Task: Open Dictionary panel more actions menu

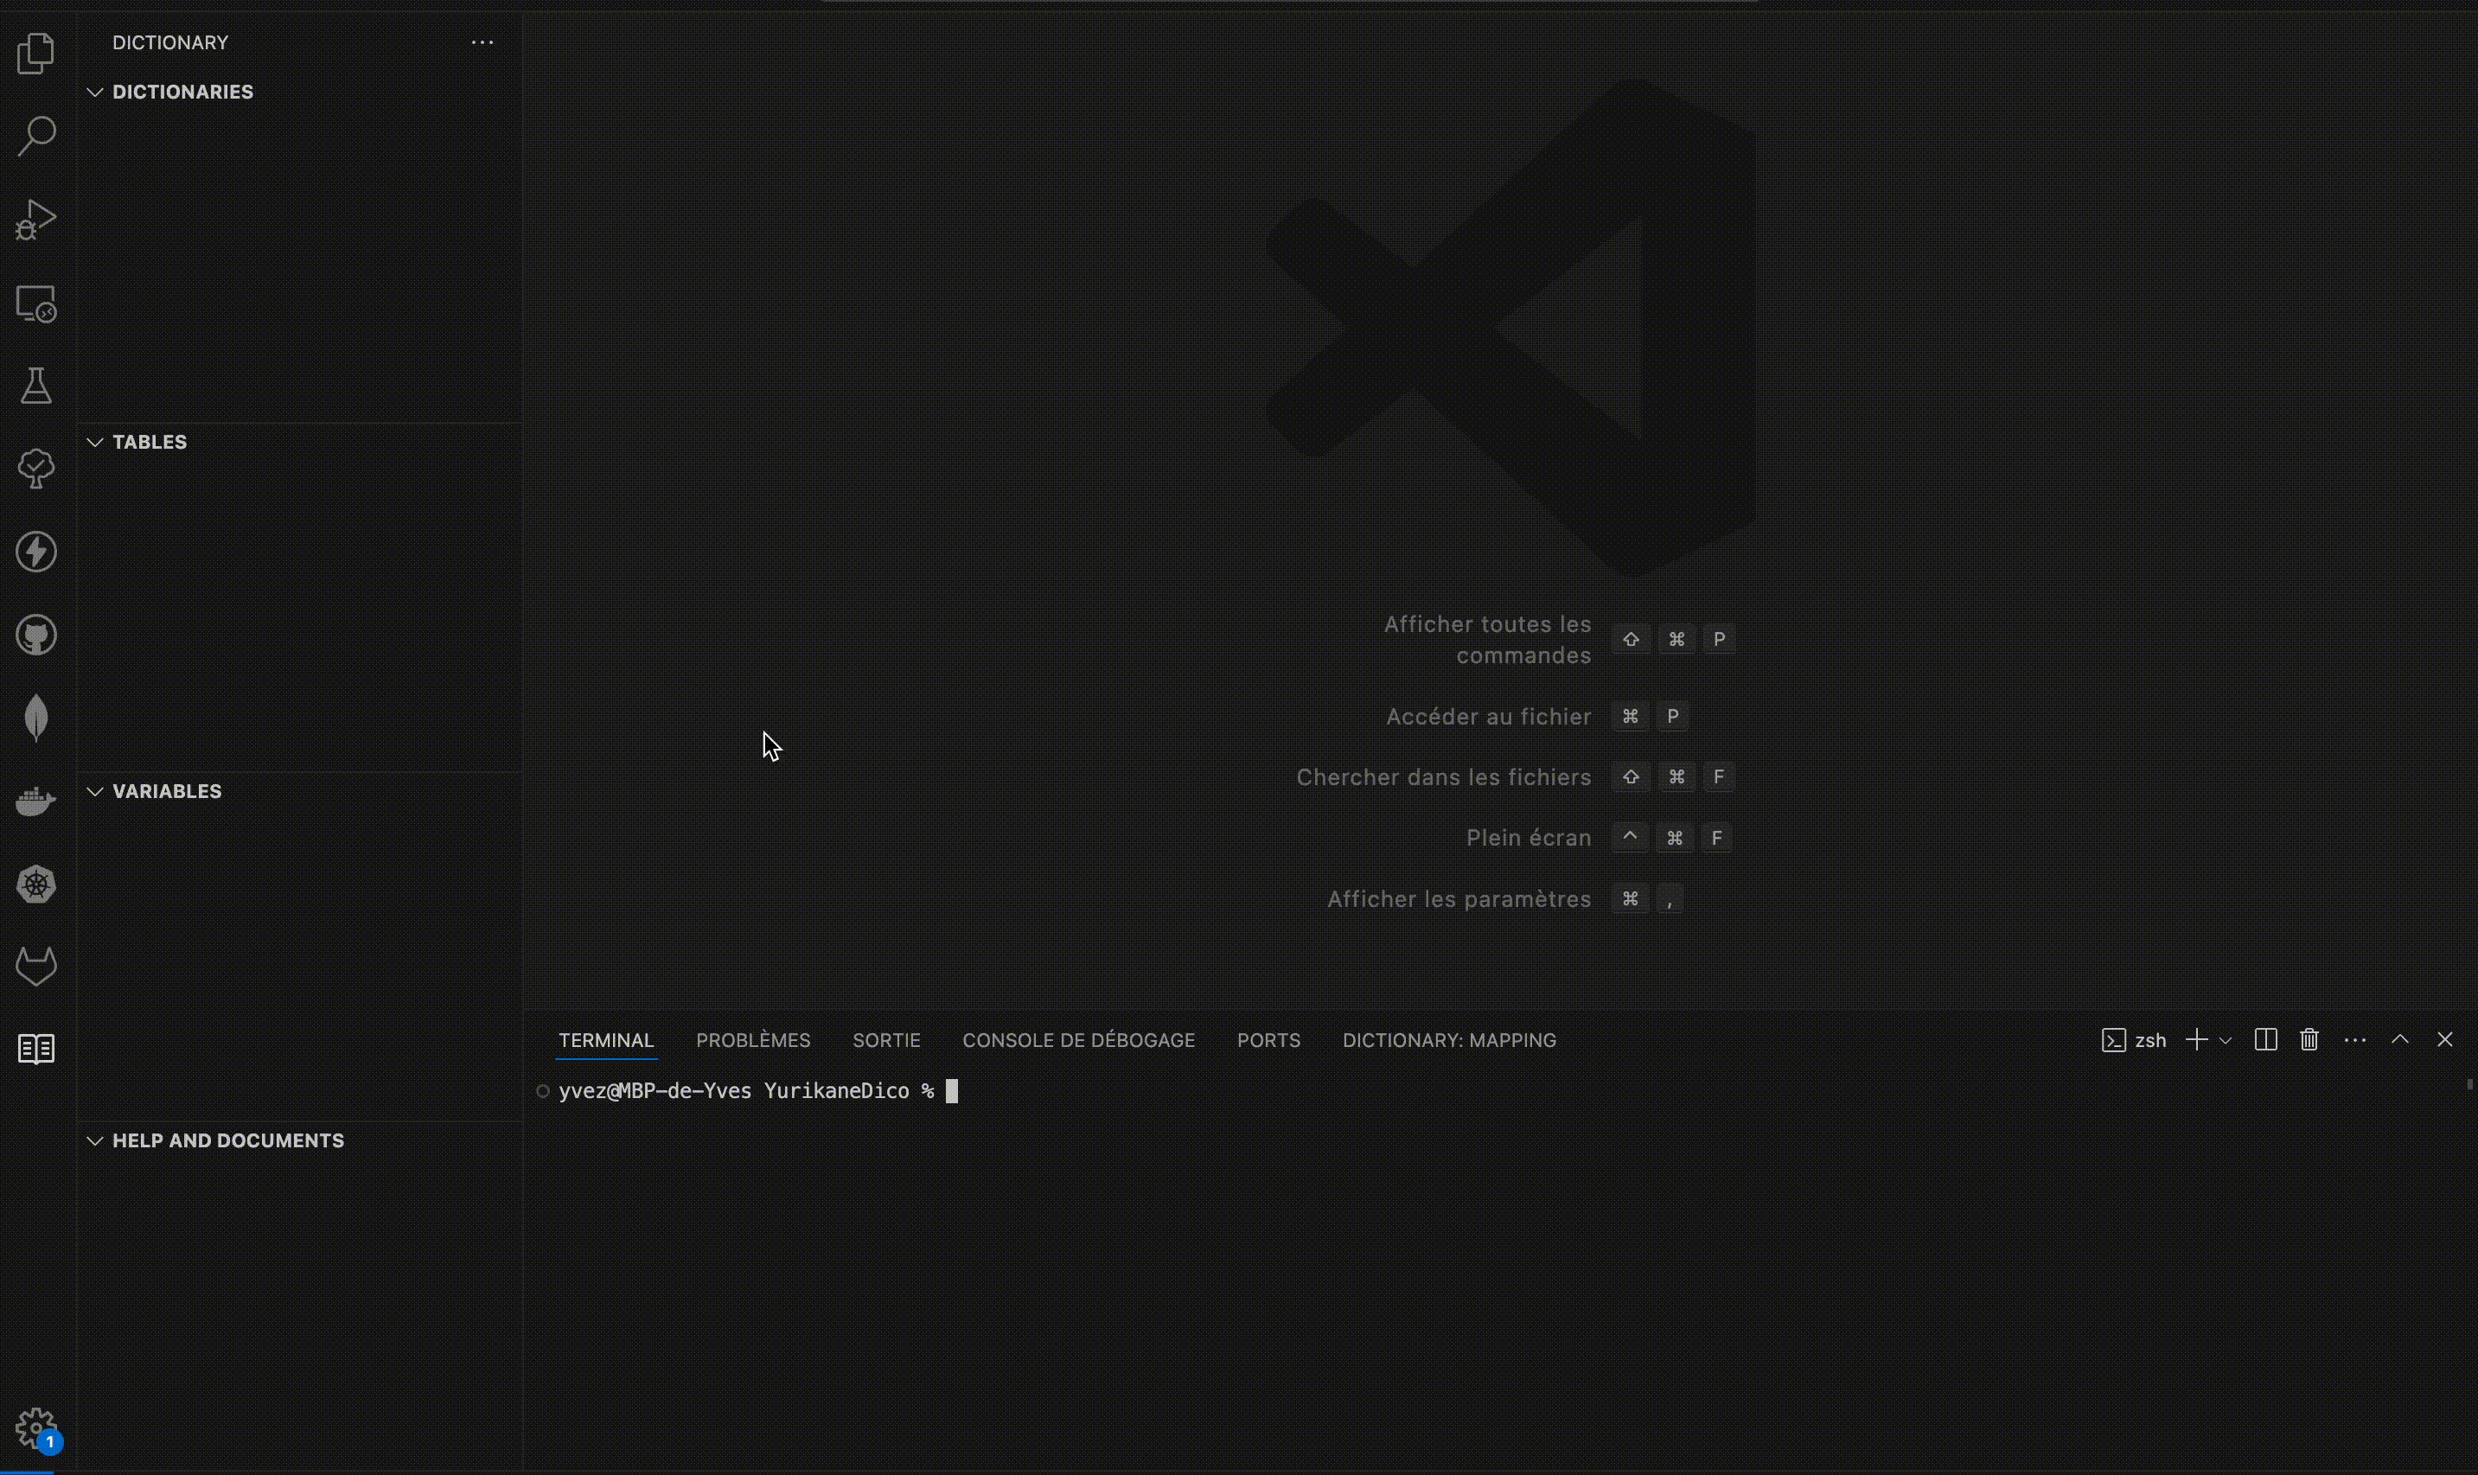Action: [x=482, y=42]
